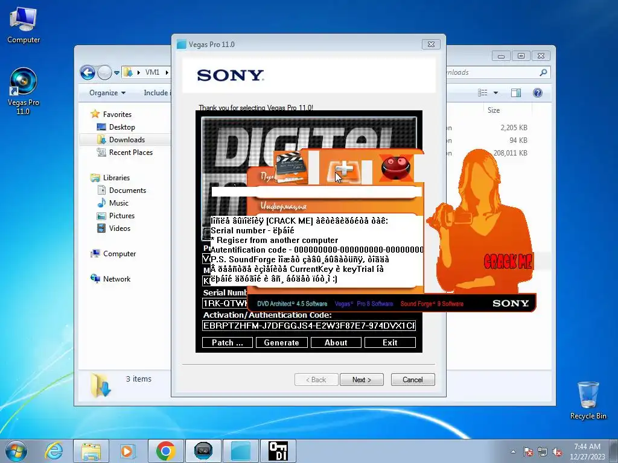Click the Exit button in the black panel

390,342
